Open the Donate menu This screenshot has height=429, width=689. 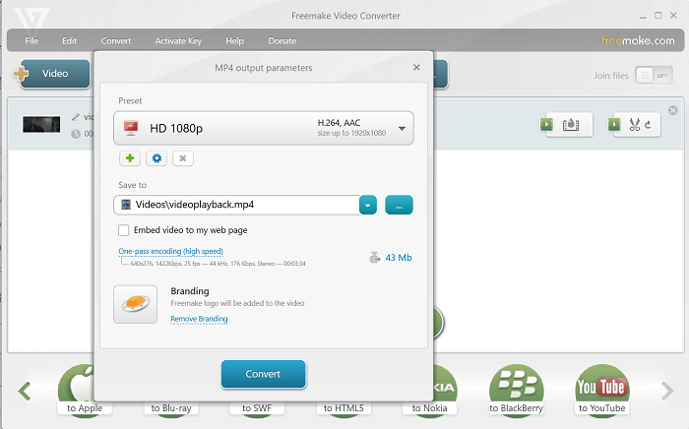(x=282, y=41)
